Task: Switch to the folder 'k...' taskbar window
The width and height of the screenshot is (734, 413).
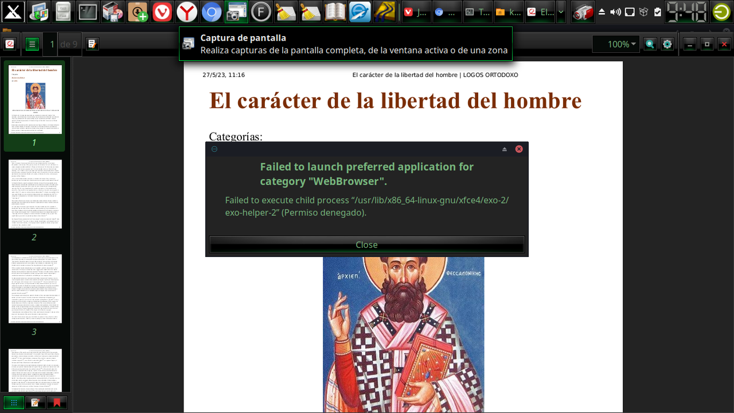Action: pos(509,11)
